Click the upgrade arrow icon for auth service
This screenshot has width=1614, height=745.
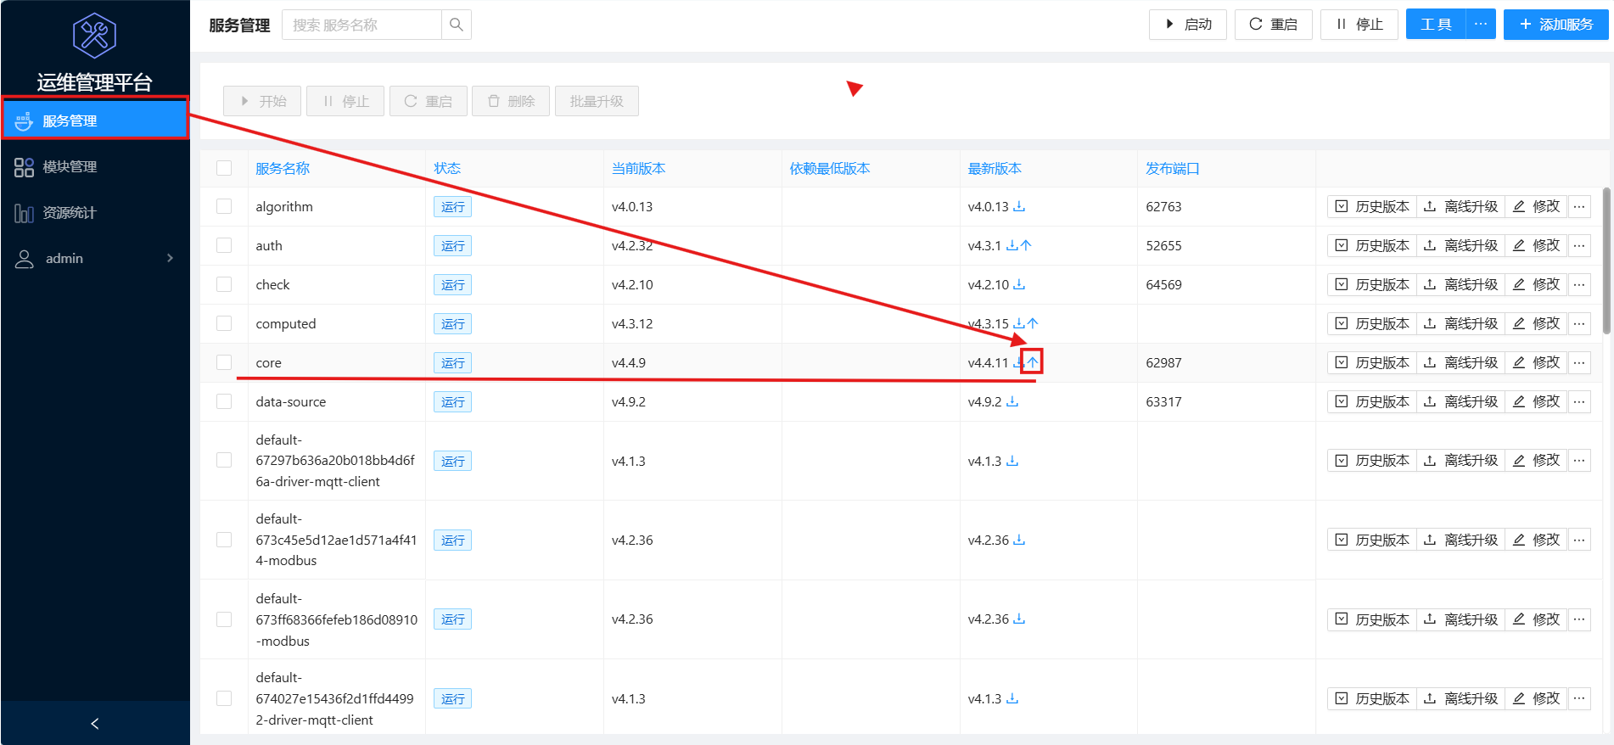point(1026,245)
